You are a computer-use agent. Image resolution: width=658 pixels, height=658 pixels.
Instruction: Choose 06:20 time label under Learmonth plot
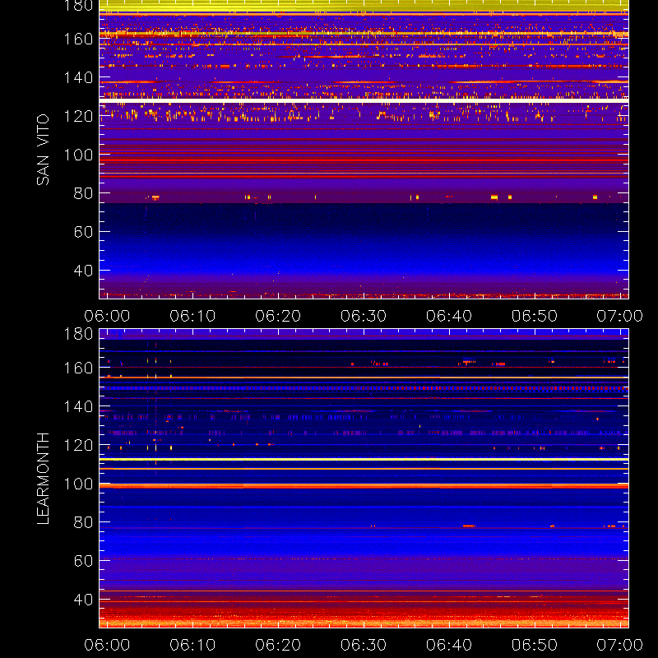coord(278,645)
